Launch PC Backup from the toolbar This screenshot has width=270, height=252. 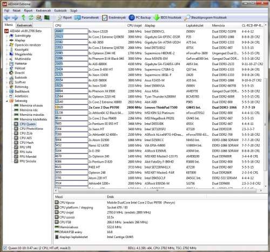[140, 18]
